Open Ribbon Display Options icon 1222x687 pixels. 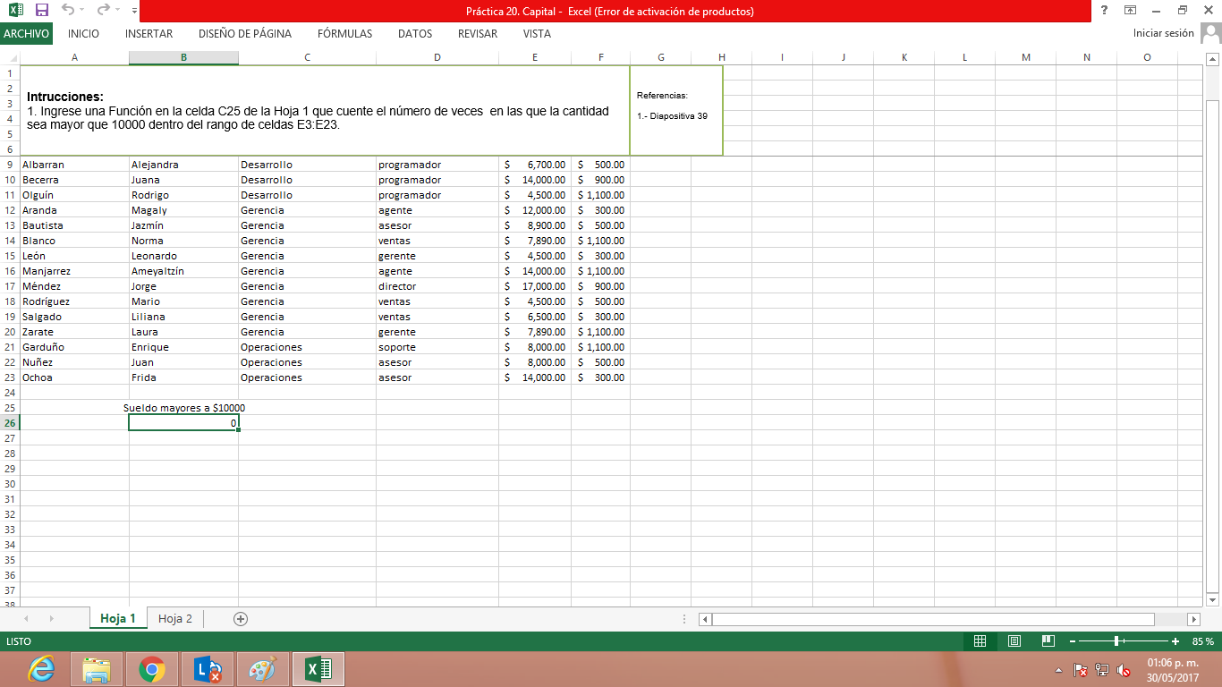(x=1131, y=11)
